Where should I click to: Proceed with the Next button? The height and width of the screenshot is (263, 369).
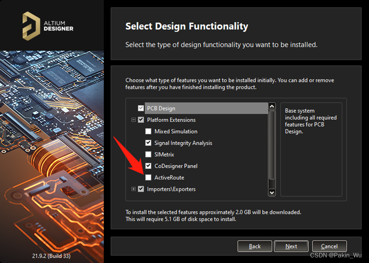(x=291, y=246)
